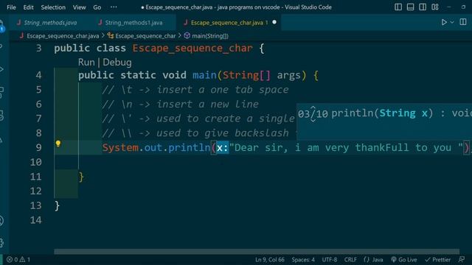
Task: Click the Prettier status item
Action: (x=437, y=260)
